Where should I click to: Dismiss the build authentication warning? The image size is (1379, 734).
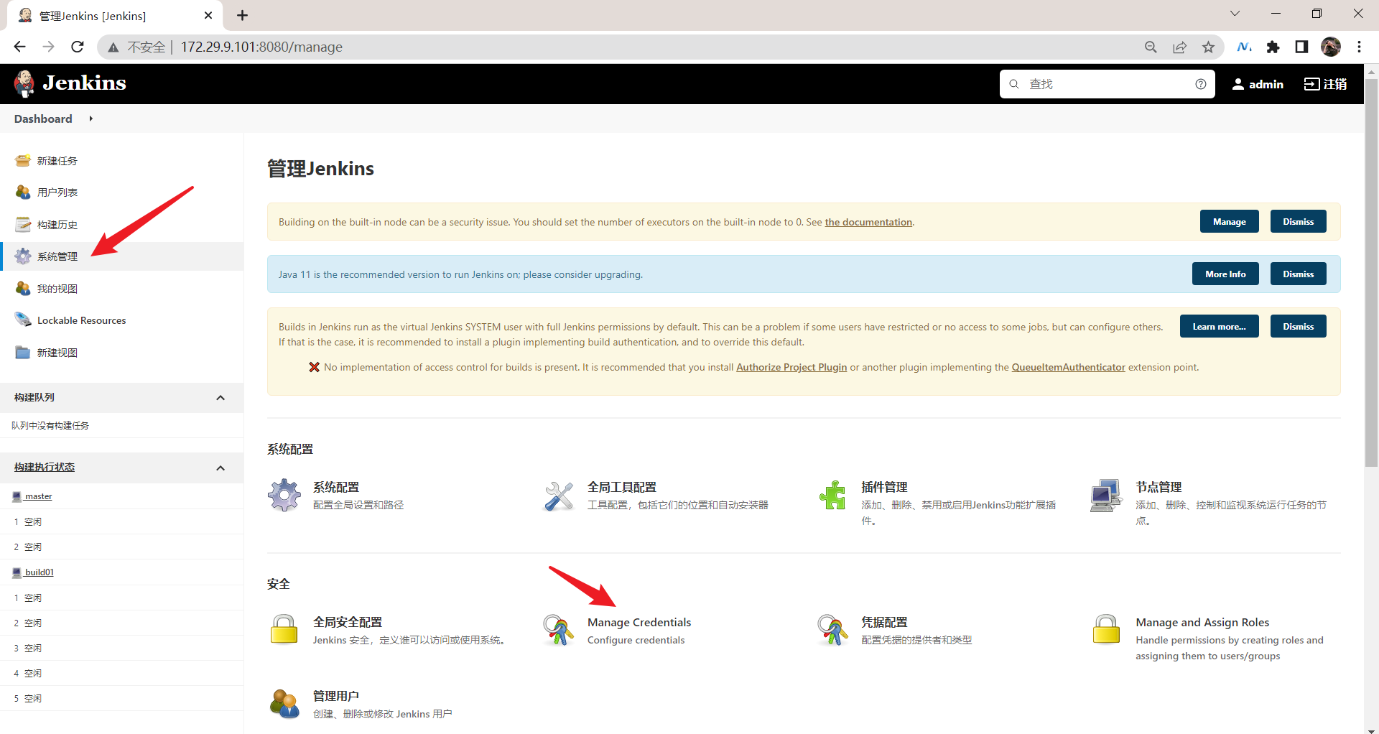coord(1299,327)
